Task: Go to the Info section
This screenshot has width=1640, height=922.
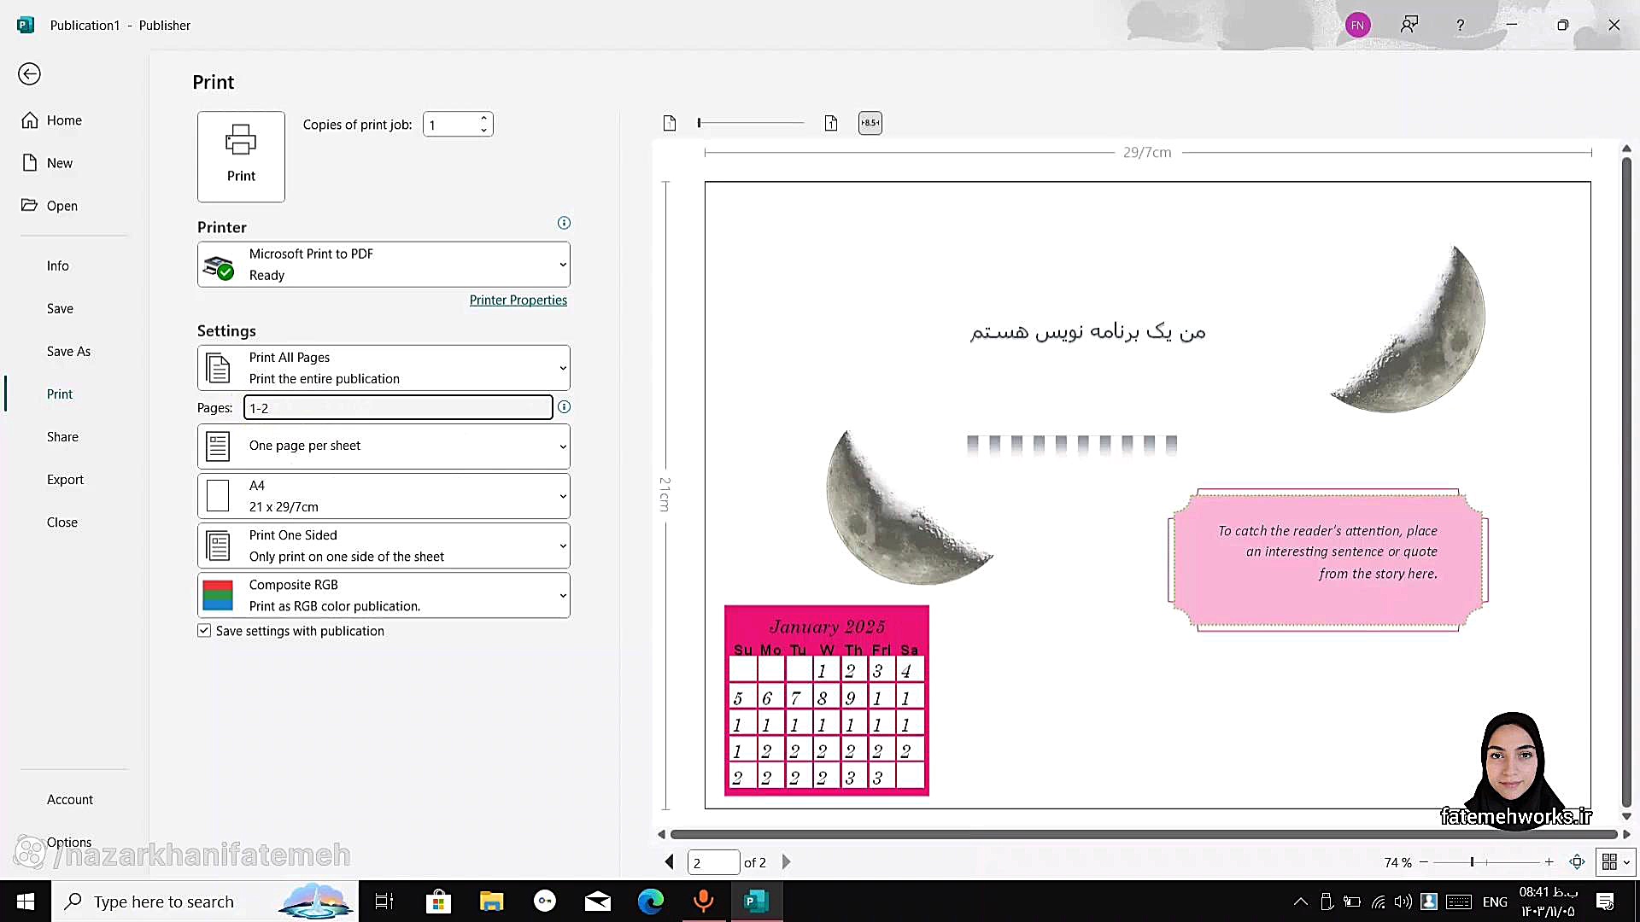Action: coord(58,266)
